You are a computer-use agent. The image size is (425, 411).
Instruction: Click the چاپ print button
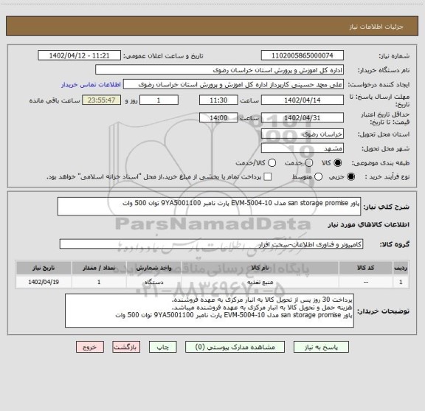pos(163,347)
